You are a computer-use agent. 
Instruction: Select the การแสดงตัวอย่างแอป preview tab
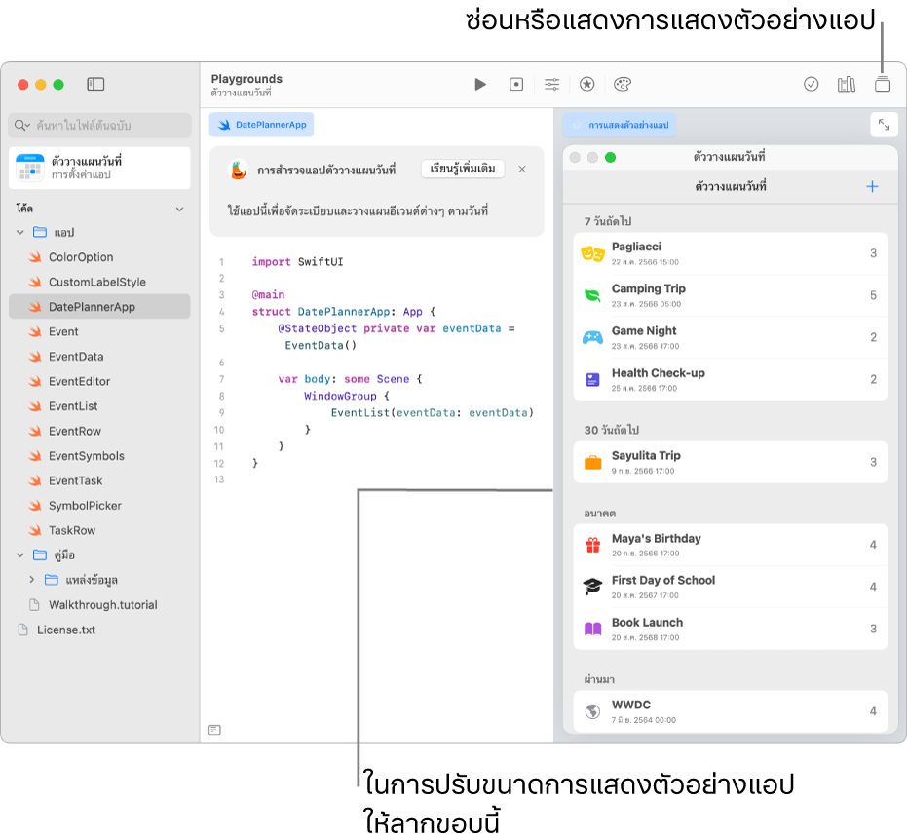pos(620,125)
